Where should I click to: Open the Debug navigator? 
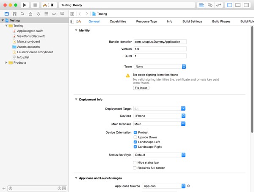pyautogui.click(x=46, y=14)
